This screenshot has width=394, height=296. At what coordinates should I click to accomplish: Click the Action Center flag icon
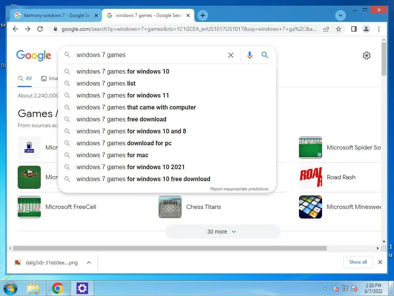tap(354, 288)
